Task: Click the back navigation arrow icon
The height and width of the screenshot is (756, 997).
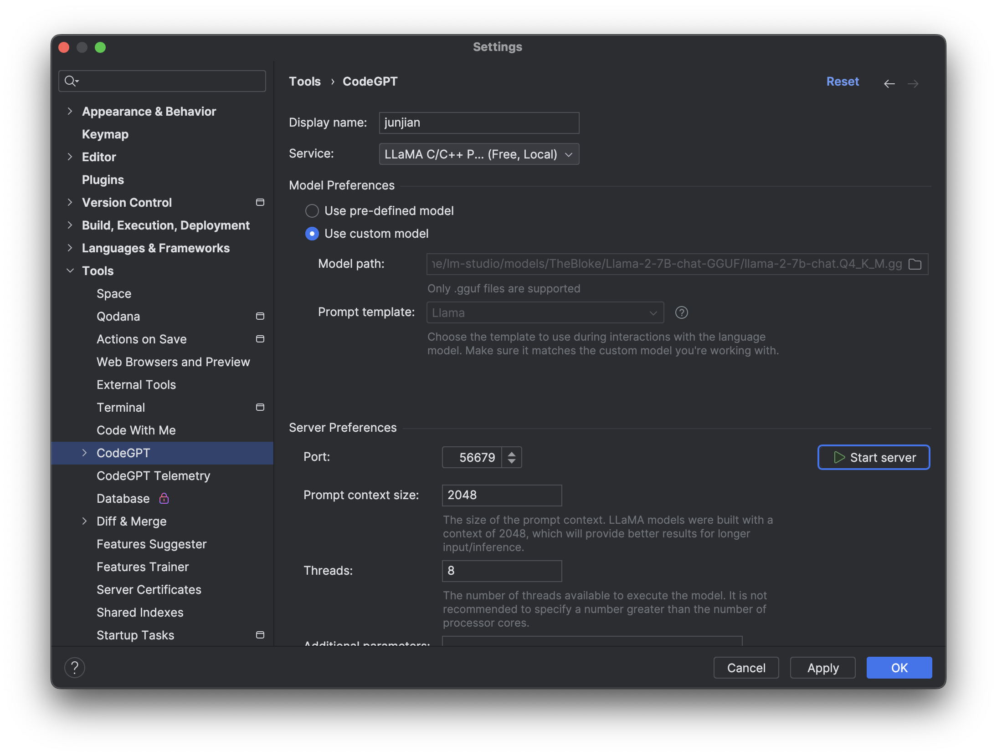Action: coord(889,83)
